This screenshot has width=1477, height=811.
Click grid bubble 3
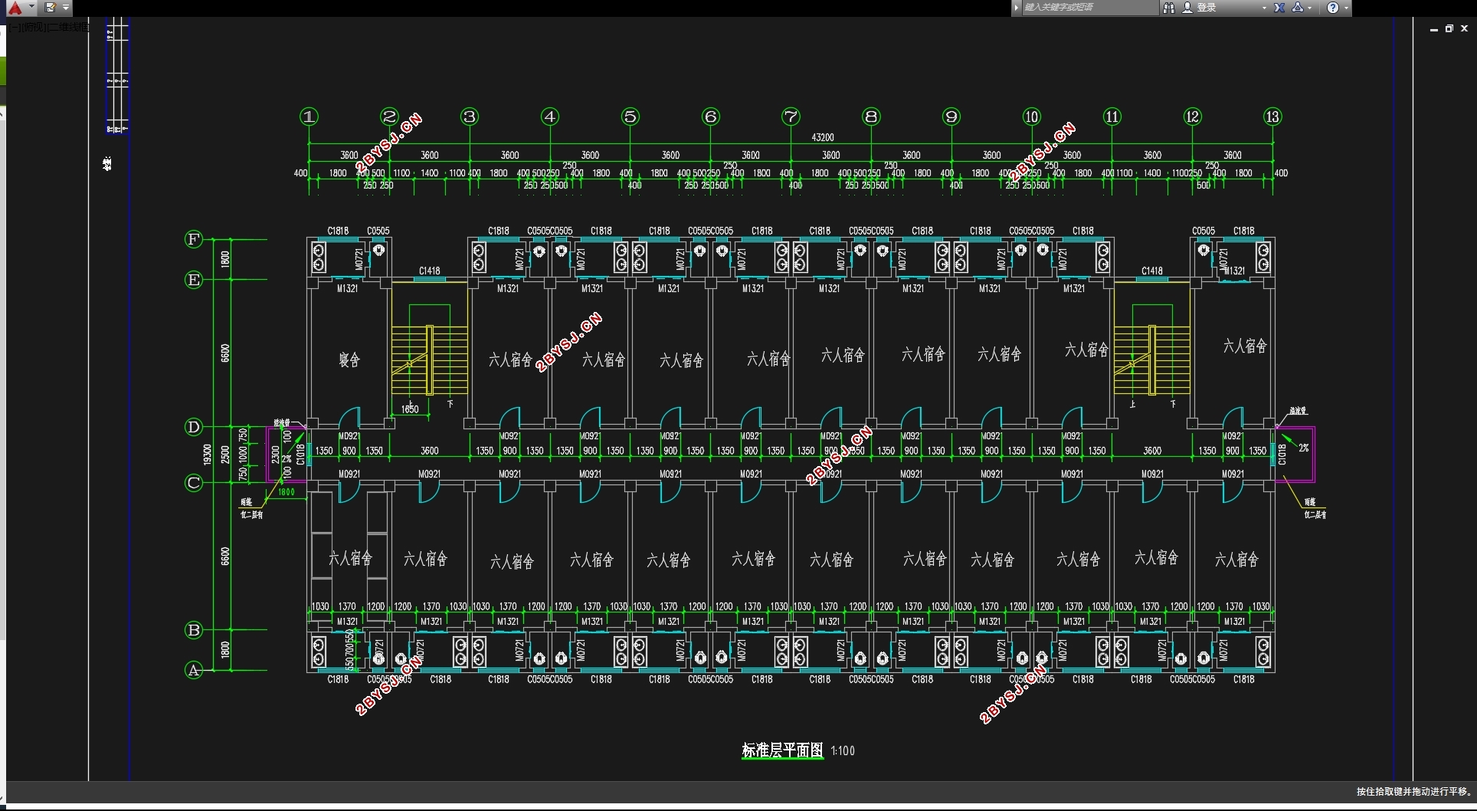point(470,117)
